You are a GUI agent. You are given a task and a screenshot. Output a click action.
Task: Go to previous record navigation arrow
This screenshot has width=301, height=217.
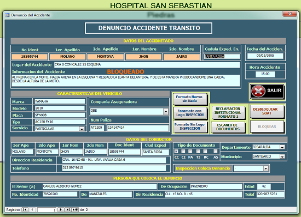32,210
